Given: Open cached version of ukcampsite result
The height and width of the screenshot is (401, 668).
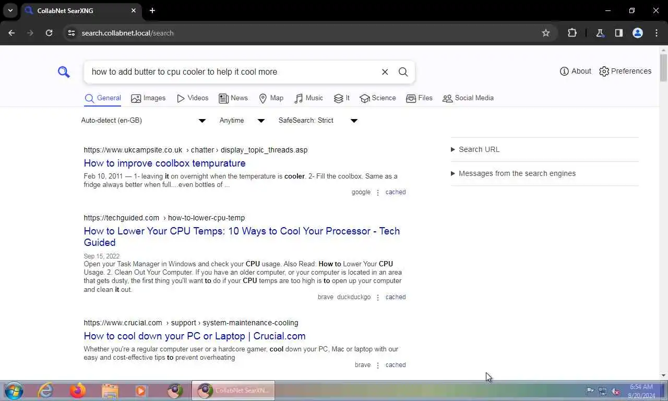Looking at the screenshot, I should point(396,192).
